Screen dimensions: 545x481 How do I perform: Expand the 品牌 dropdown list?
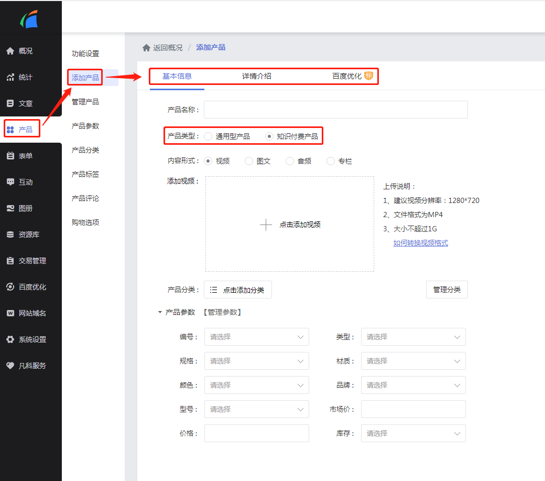point(413,385)
